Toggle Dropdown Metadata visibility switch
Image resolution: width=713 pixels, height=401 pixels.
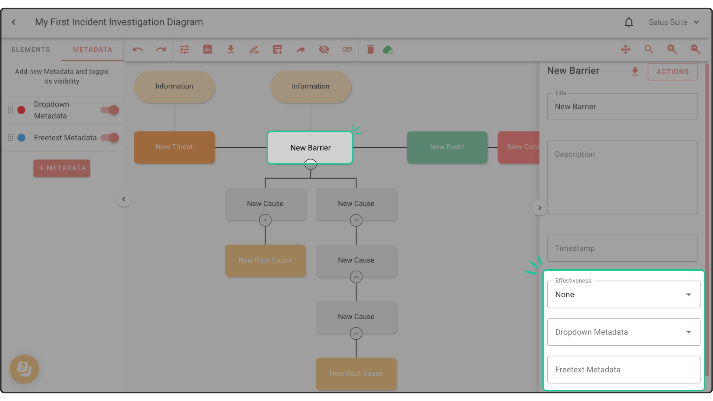pos(110,110)
